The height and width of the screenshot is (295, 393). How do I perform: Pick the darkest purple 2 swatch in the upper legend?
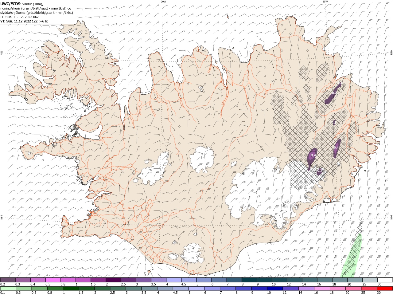pyautogui.click(x=113, y=280)
